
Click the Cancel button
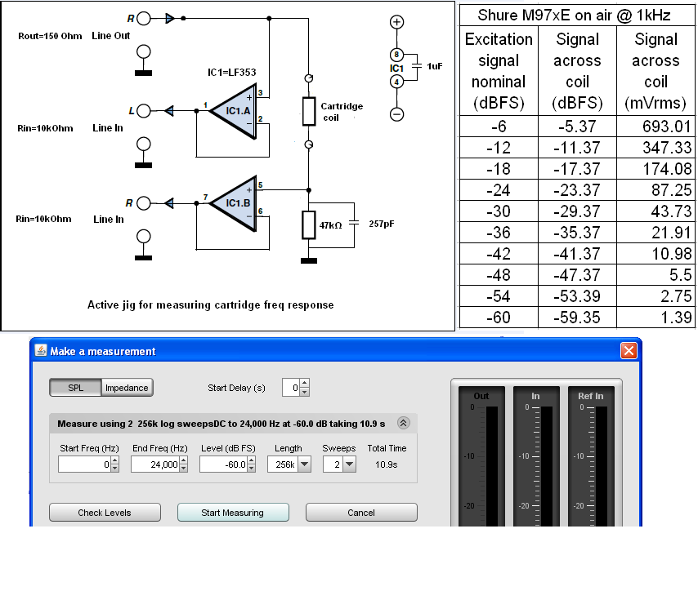click(361, 513)
